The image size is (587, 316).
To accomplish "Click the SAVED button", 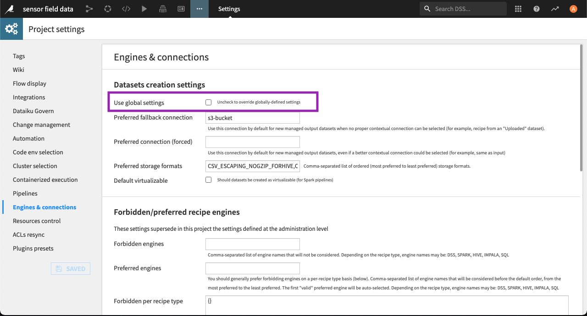I will point(70,268).
